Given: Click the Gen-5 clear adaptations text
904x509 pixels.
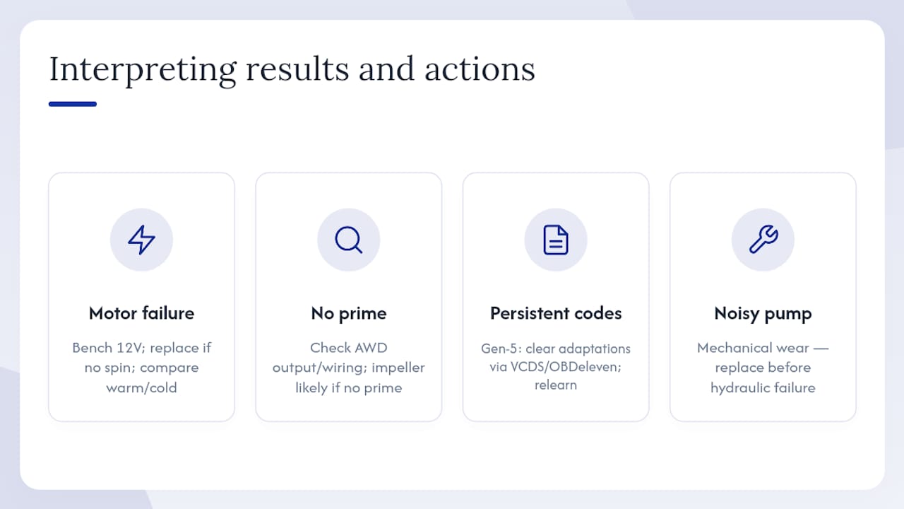Looking at the screenshot, I should click(556, 367).
